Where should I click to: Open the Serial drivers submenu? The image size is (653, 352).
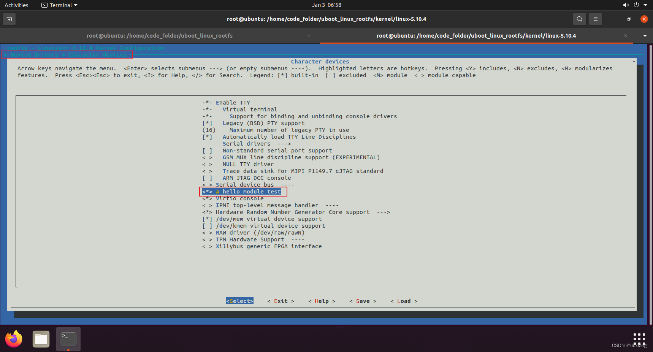257,144
